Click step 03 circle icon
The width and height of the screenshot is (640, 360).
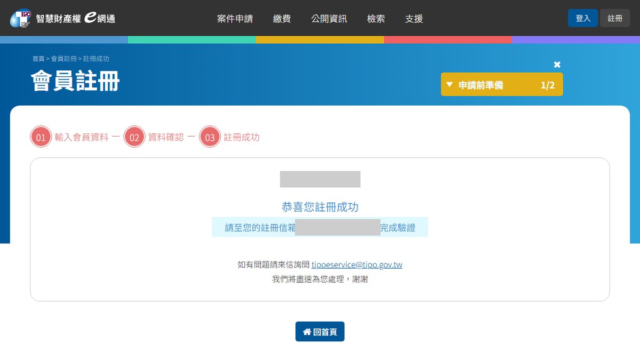(210, 138)
